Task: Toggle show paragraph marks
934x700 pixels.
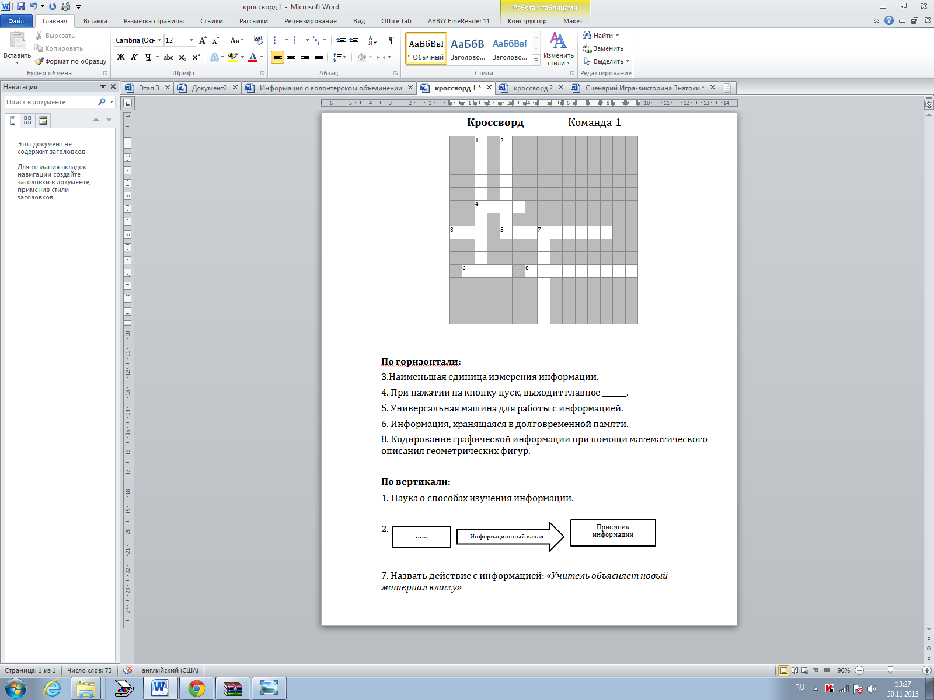Action: point(392,40)
